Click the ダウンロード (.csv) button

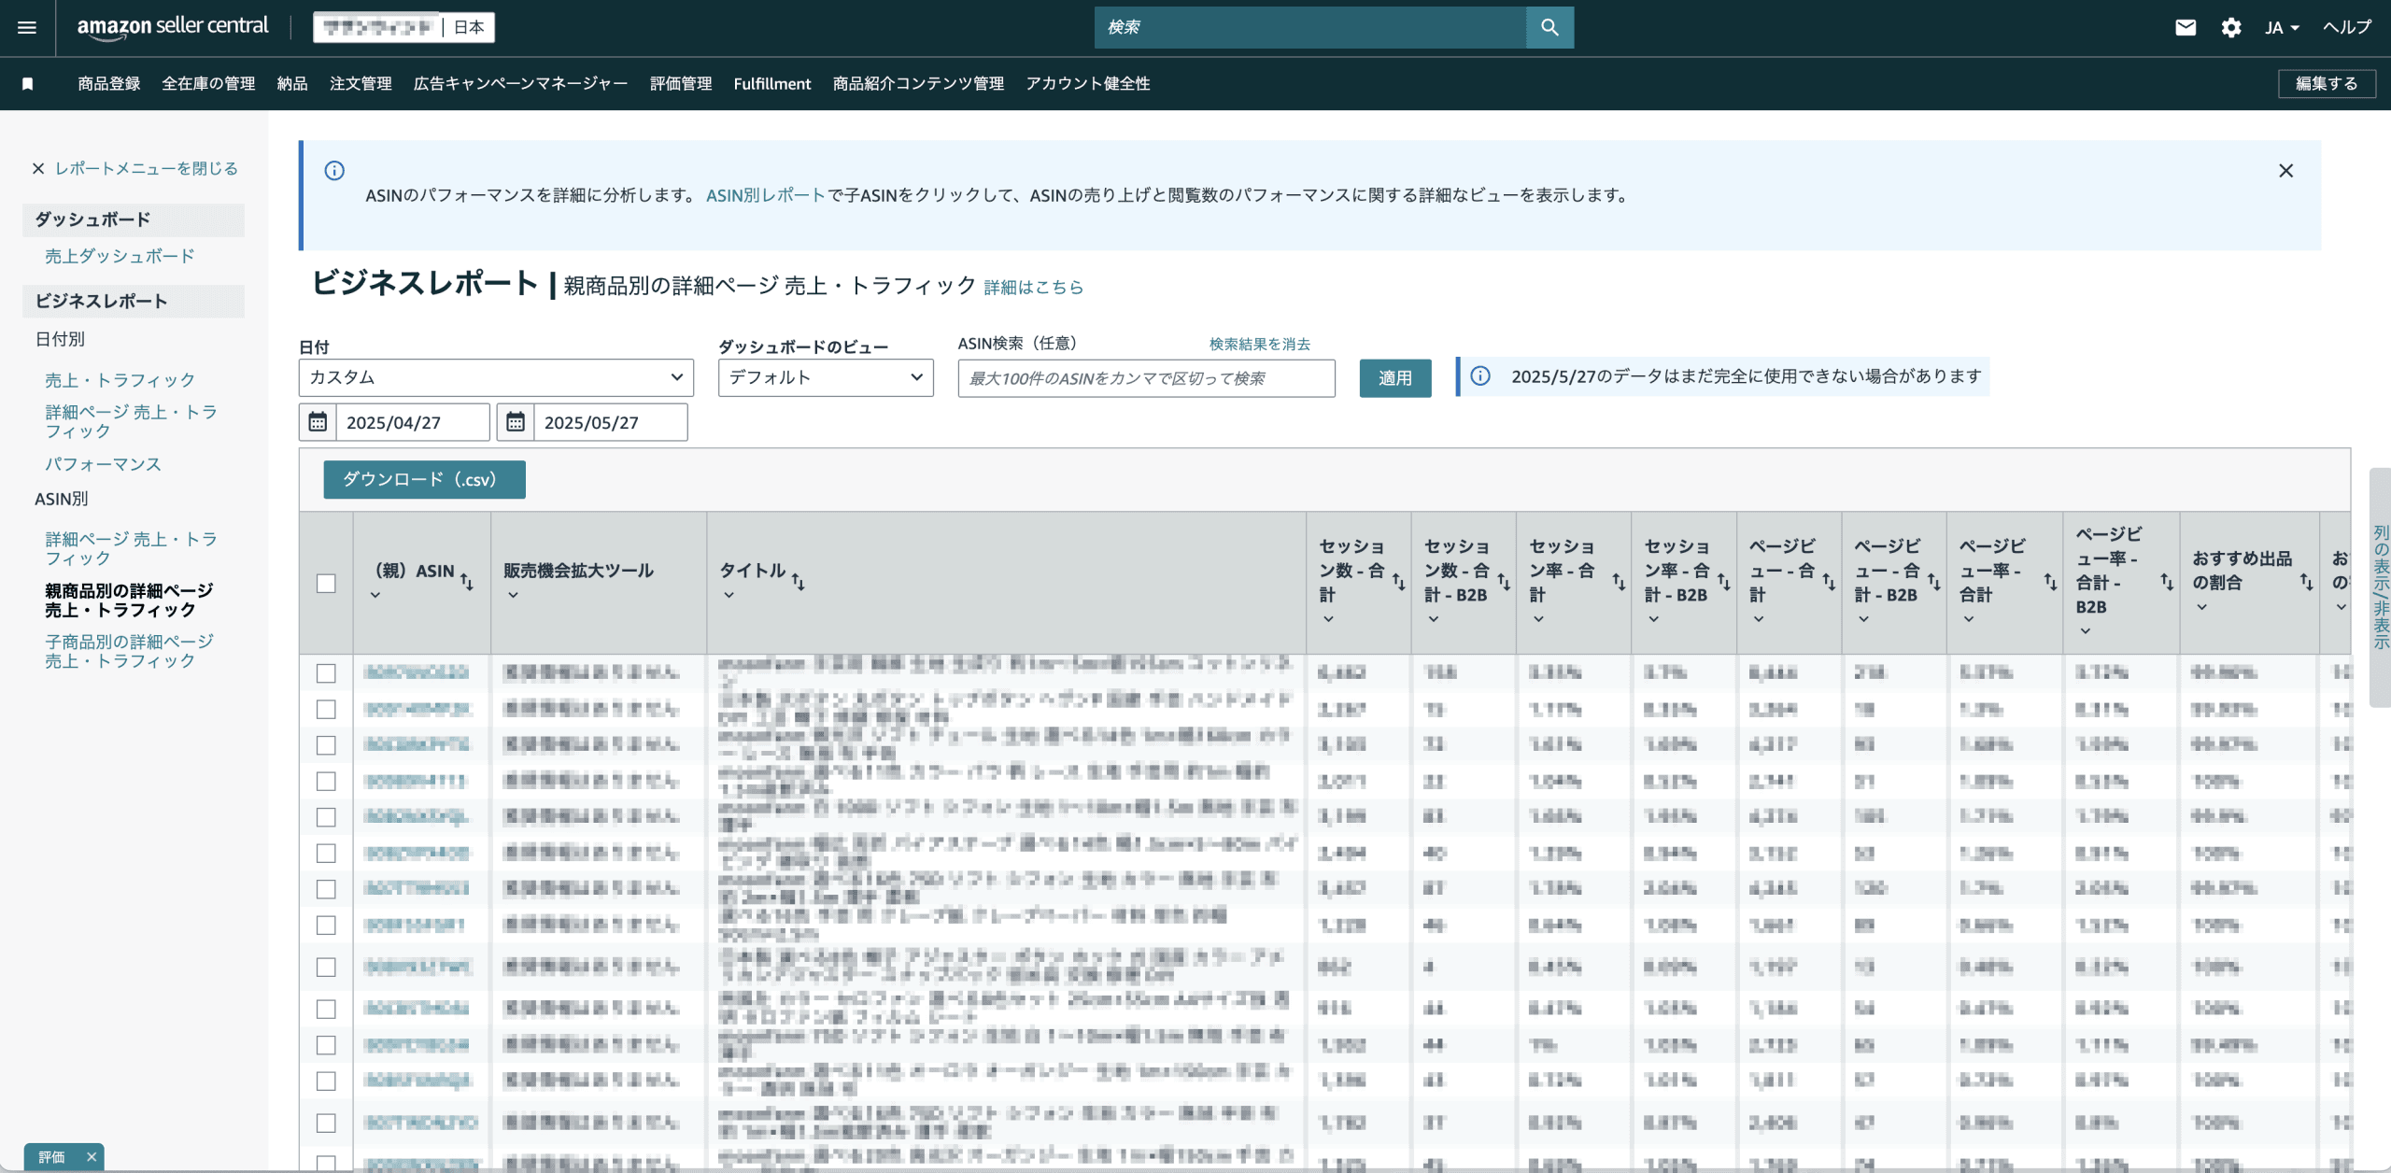point(424,479)
